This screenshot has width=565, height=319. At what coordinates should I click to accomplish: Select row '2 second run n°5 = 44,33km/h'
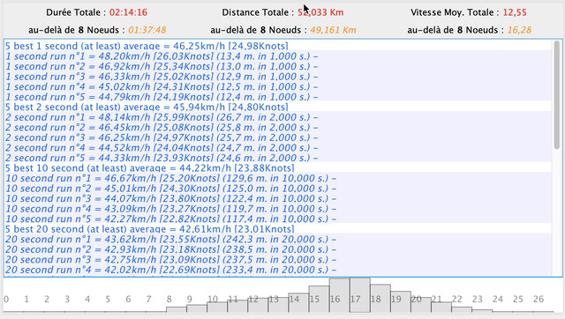click(x=278, y=158)
